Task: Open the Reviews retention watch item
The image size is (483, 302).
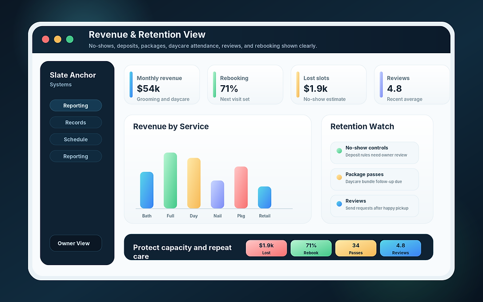Action: pos(374,206)
